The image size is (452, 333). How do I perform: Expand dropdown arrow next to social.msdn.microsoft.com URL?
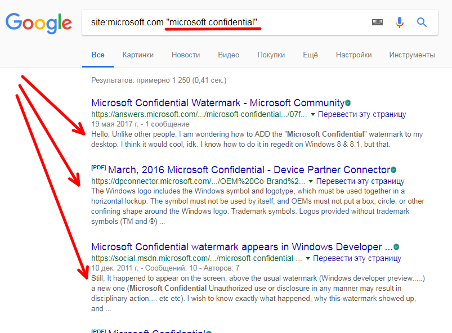tap(307, 258)
